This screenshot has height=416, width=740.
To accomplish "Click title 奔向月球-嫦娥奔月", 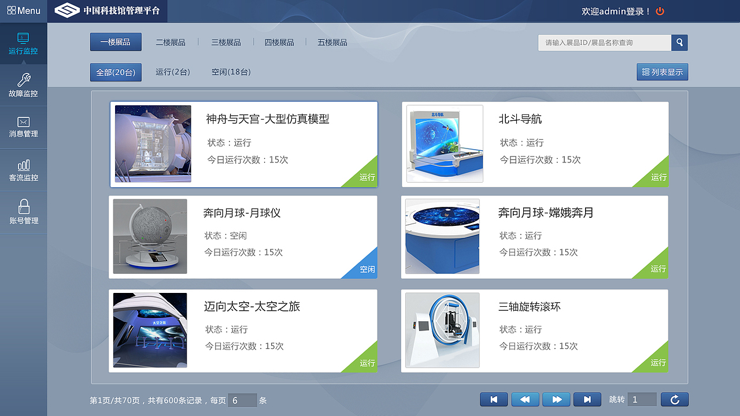I will click(546, 213).
